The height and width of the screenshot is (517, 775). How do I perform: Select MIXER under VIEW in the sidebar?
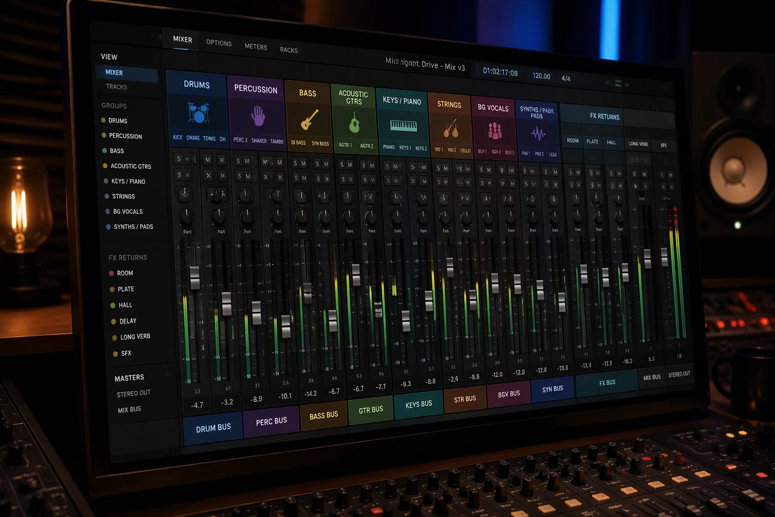coord(127,73)
